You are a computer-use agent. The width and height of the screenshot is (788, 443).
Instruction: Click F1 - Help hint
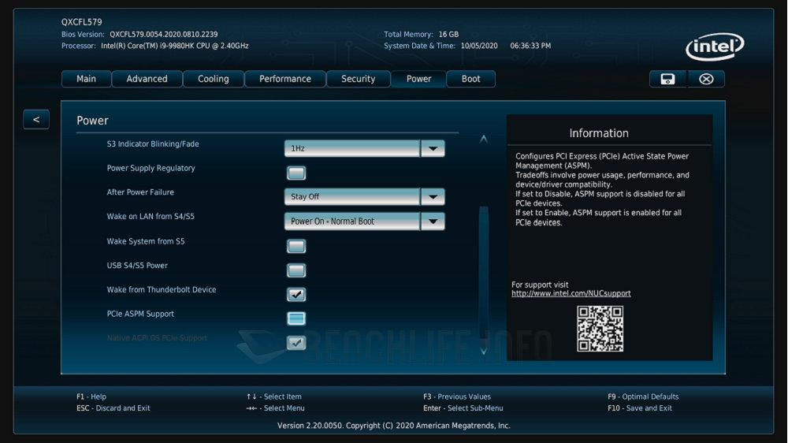click(91, 396)
